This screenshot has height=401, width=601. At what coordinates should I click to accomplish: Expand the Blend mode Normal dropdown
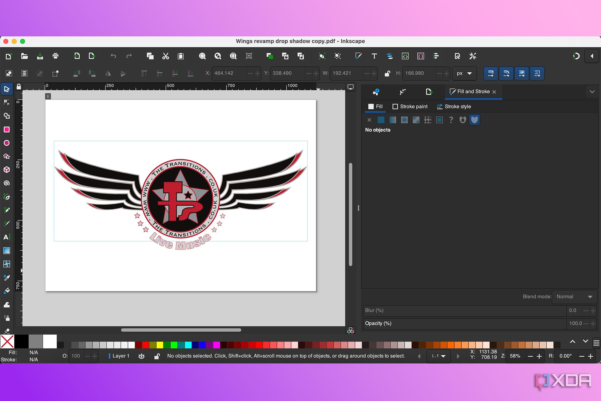[574, 297]
